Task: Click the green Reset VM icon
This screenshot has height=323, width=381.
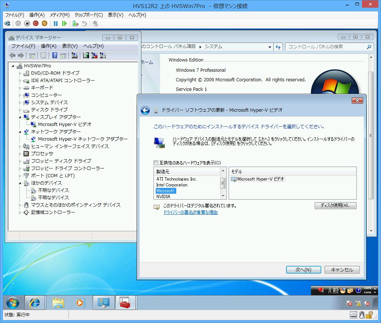Action: (x=64, y=23)
